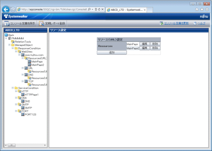Click 編集 button for MainPage

(145, 44)
